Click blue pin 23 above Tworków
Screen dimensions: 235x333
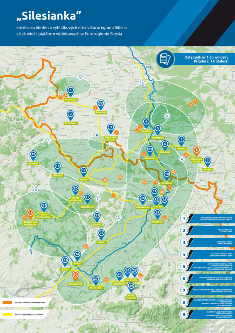[150, 150]
